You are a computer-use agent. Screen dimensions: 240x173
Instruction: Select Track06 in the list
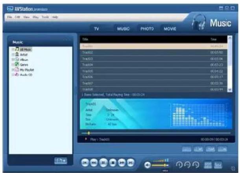coord(153,77)
